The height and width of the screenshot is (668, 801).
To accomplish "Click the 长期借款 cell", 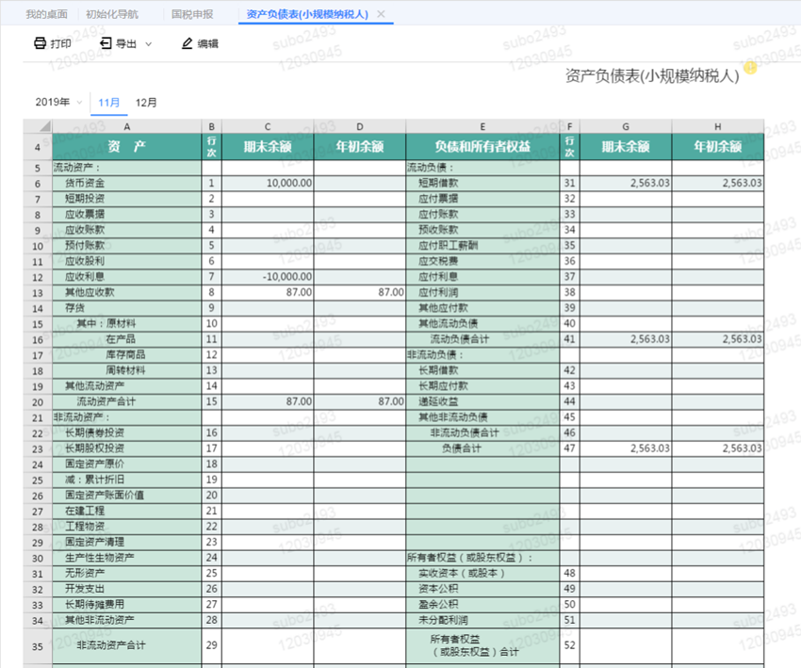I will 482,371.
